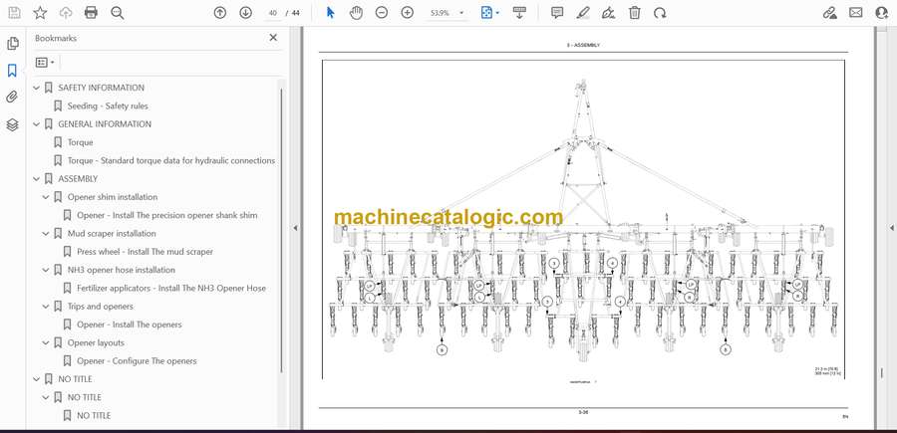Print the document with printer icon
The image size is (897, 433).
pos(91,13)
